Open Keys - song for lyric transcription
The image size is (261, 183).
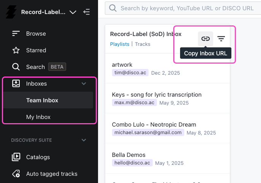157,94
